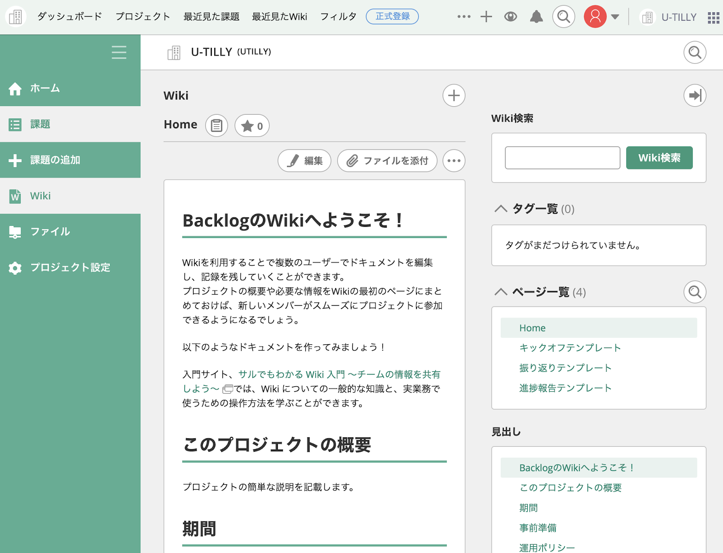The image size is (723, 553).
Task: Open the more options ellipsis in top bar
Action: click(464, 17)
